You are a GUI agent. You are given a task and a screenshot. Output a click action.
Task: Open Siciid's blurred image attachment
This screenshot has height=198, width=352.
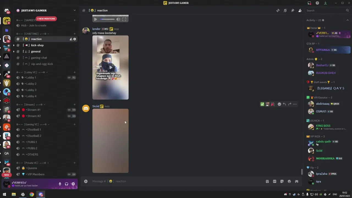(110, 141)
